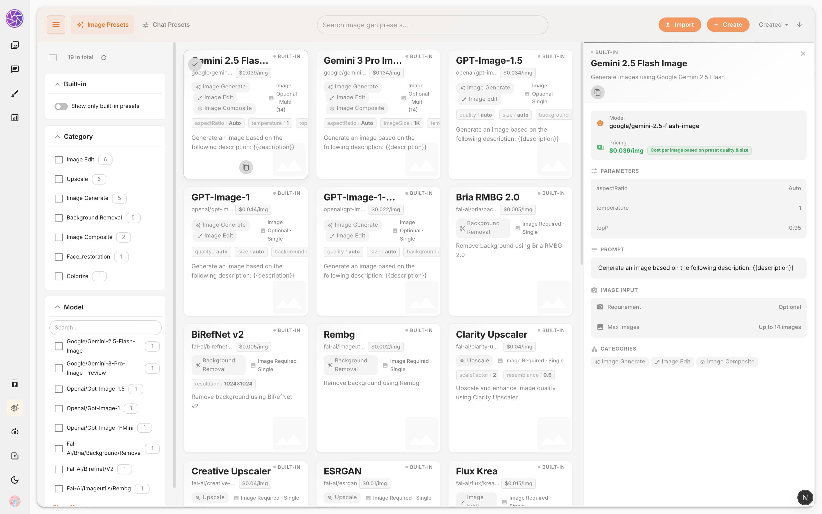
Task: Switch to Chat Presets tab
Action: pyautogui.click(x=166, y=25)
